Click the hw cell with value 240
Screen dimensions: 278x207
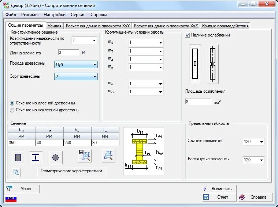tap(78, 143)
